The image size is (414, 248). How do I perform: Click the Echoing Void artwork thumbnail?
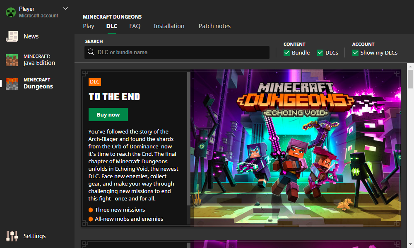[x=296, y=148]
